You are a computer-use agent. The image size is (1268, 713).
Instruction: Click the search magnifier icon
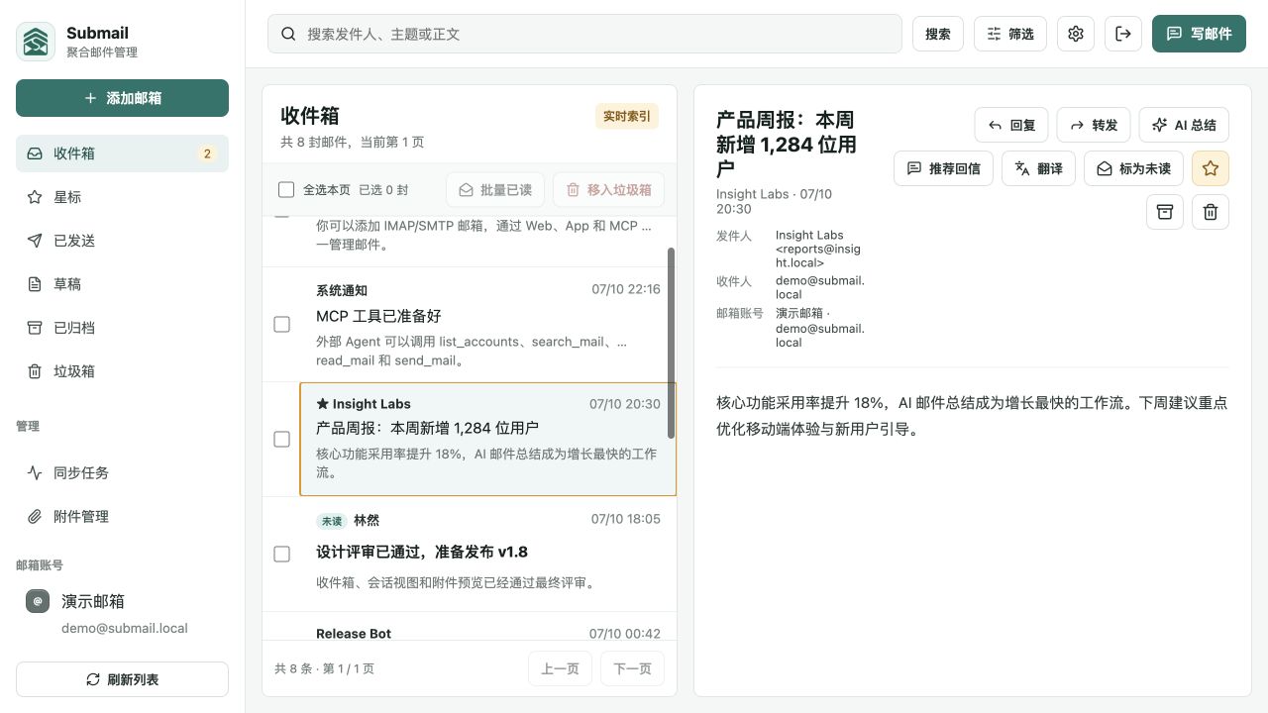[289, 34]
